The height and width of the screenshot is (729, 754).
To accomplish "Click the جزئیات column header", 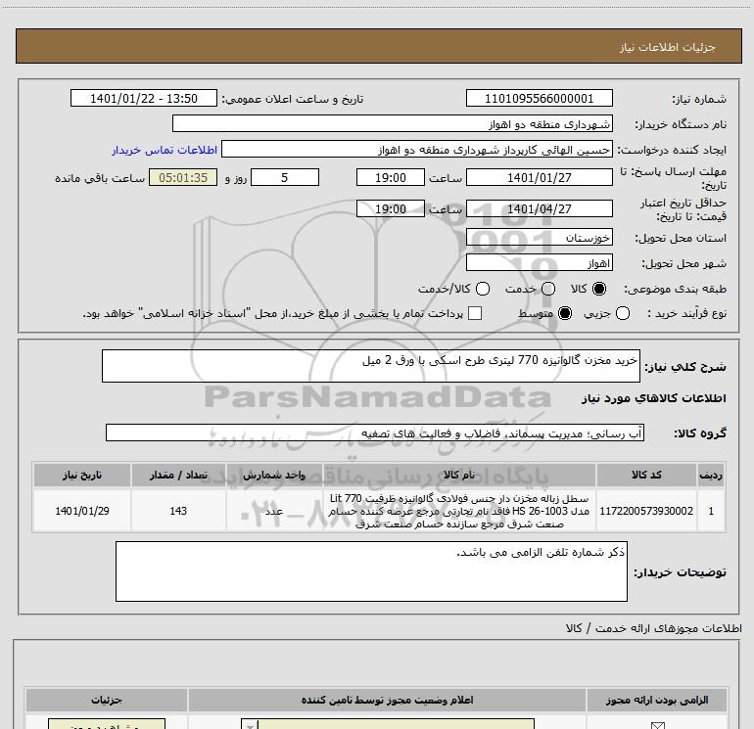I will pos(107,700).
